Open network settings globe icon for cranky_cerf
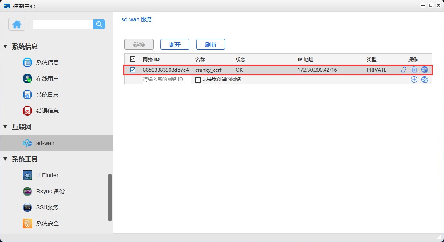 (x=425, y=70)
